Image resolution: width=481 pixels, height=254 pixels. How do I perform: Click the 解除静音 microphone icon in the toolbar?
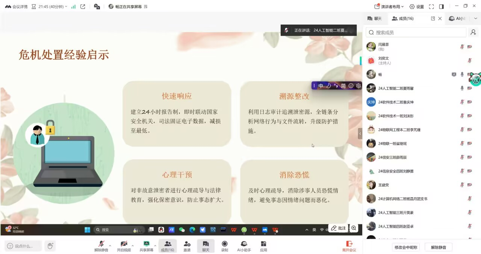pos(101,244)
